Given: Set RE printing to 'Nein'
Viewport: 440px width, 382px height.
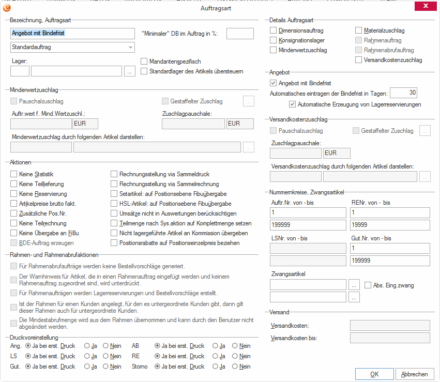Looking at the screenshot, I should (x=235, y=356).
